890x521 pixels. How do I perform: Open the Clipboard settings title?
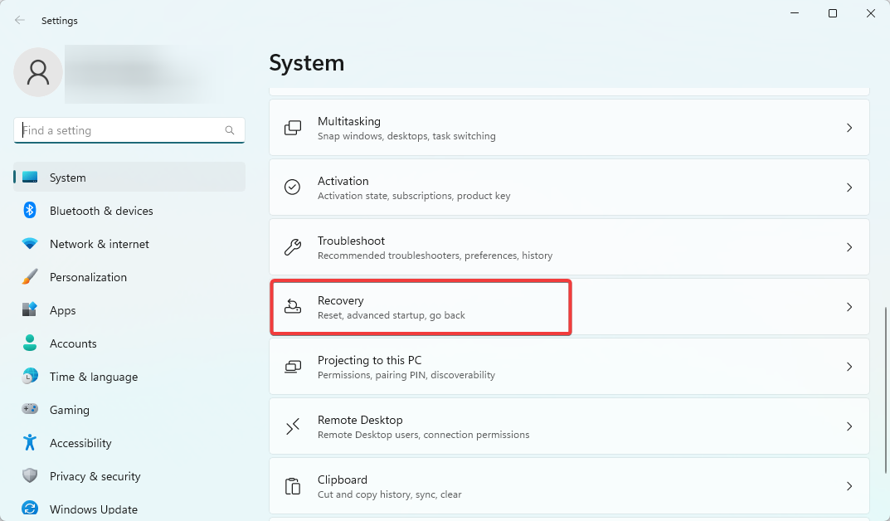pyautogui.click(x=343, y=480)
